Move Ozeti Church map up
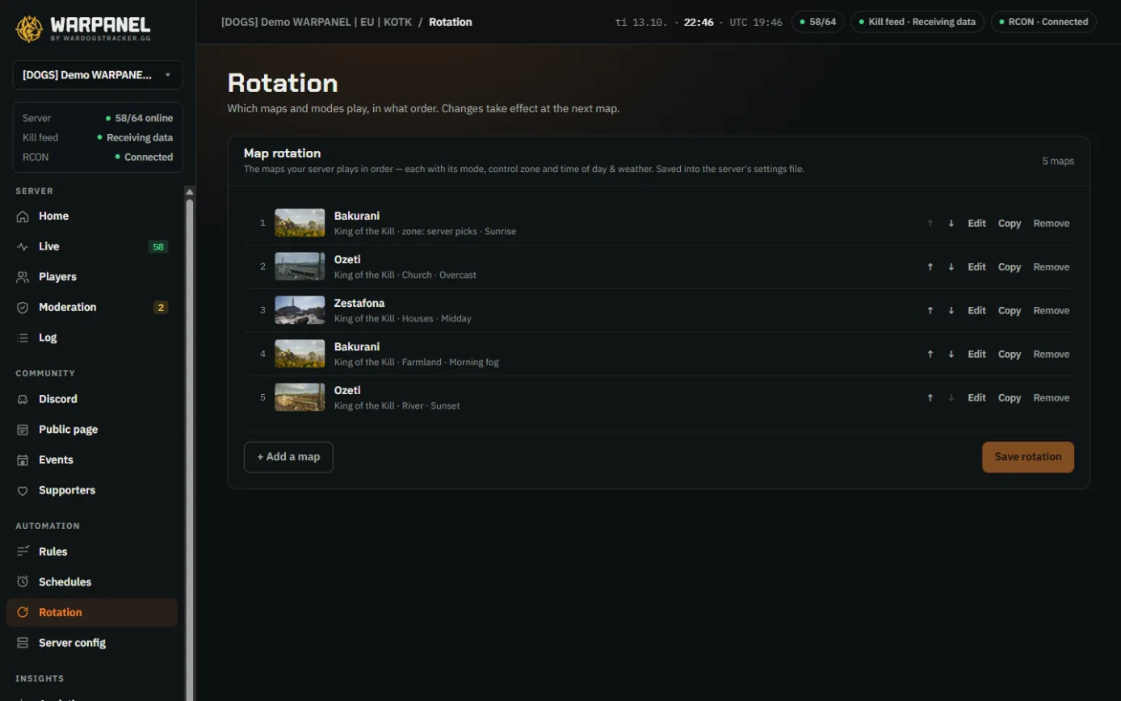 930,267
